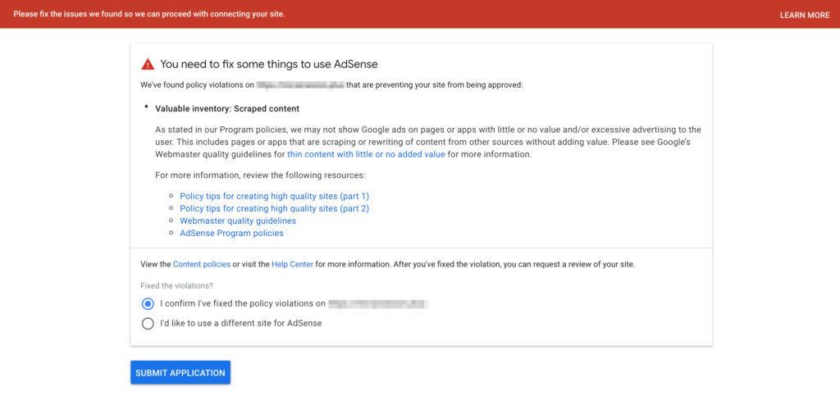
Task: Click the 'Fixed the violations?' label
Action: 177,286
